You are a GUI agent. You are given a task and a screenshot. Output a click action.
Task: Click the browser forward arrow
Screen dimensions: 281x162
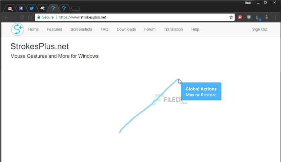[14, 17]
